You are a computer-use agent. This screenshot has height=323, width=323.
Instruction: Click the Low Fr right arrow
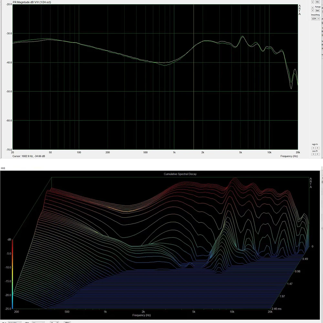[318, 154]
